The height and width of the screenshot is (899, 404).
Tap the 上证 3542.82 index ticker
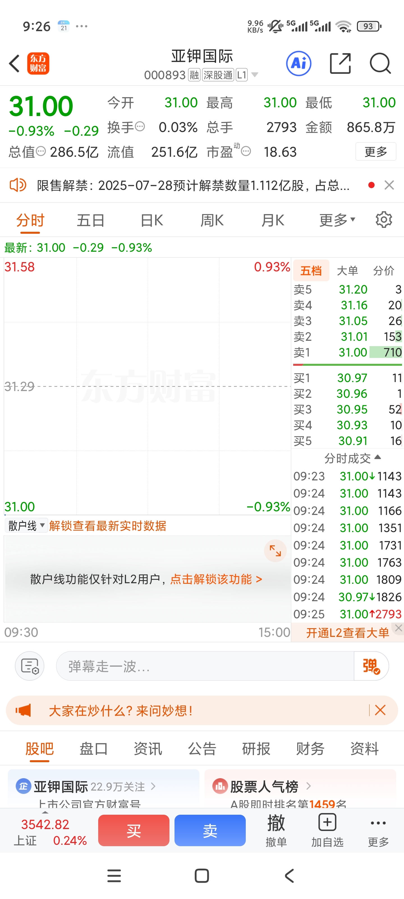coord(50,832)
